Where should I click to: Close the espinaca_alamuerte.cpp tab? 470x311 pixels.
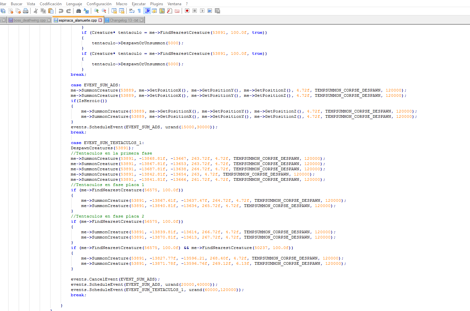point(100,20)
